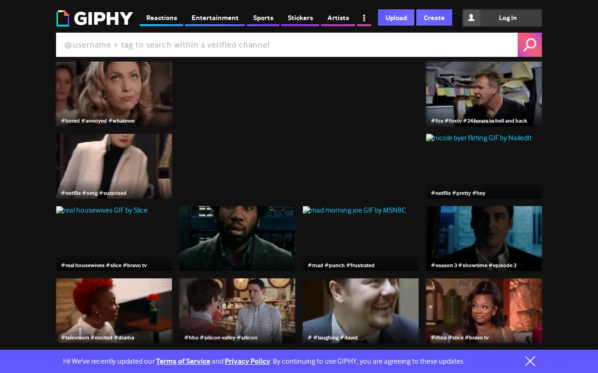
Task: Click the #showtime tag
Action: [x=473, y=265]
